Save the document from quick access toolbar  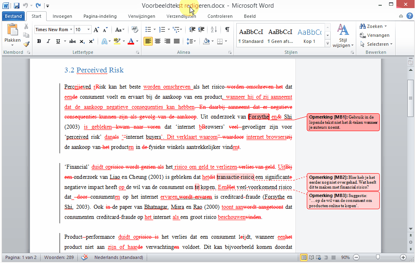pyautogui.click(x=17, y=6)
